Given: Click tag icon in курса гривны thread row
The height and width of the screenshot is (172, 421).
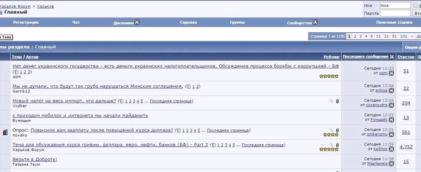Looking at the screenshot, I should 332,145.
